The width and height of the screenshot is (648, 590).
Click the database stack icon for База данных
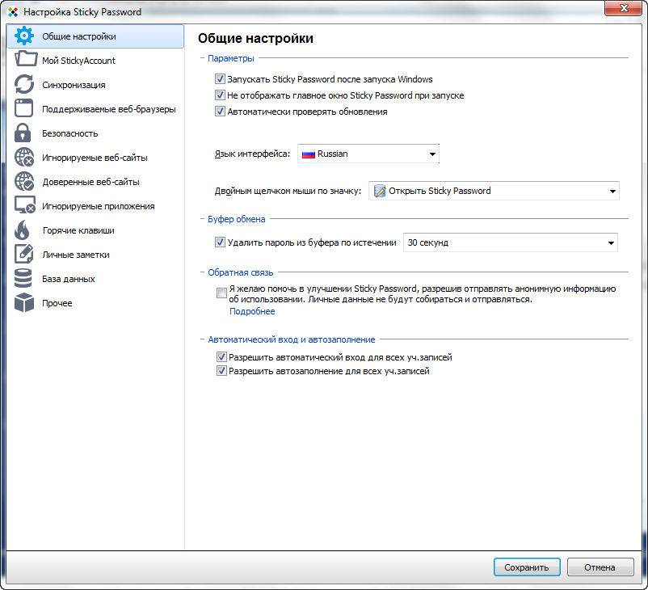(23, 278)
